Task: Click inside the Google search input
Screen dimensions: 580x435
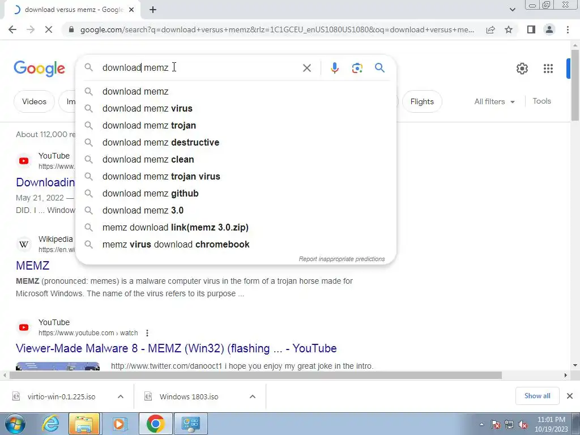Action: (x=200, y=68)
